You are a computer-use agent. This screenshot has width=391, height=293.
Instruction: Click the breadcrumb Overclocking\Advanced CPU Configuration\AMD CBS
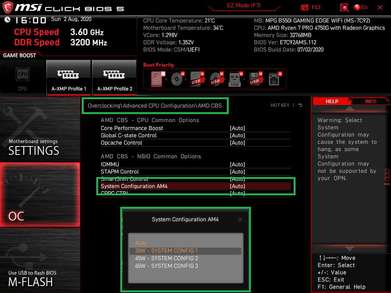(155, 106)
